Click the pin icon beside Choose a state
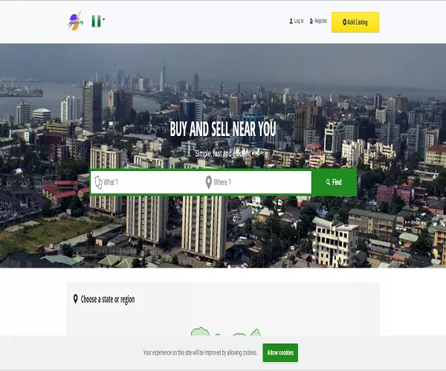The image size is (446, 371). point(75,299)
